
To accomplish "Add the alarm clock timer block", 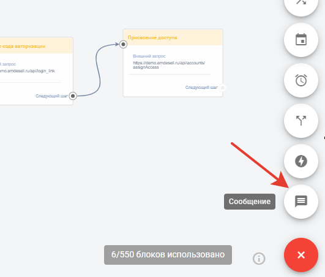I will [x=301, y=80].
